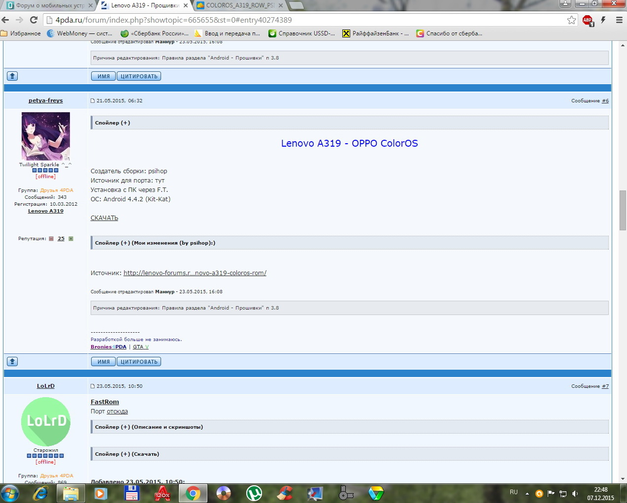Open Internet Explorer from the taskbar

tap(40, 493)
